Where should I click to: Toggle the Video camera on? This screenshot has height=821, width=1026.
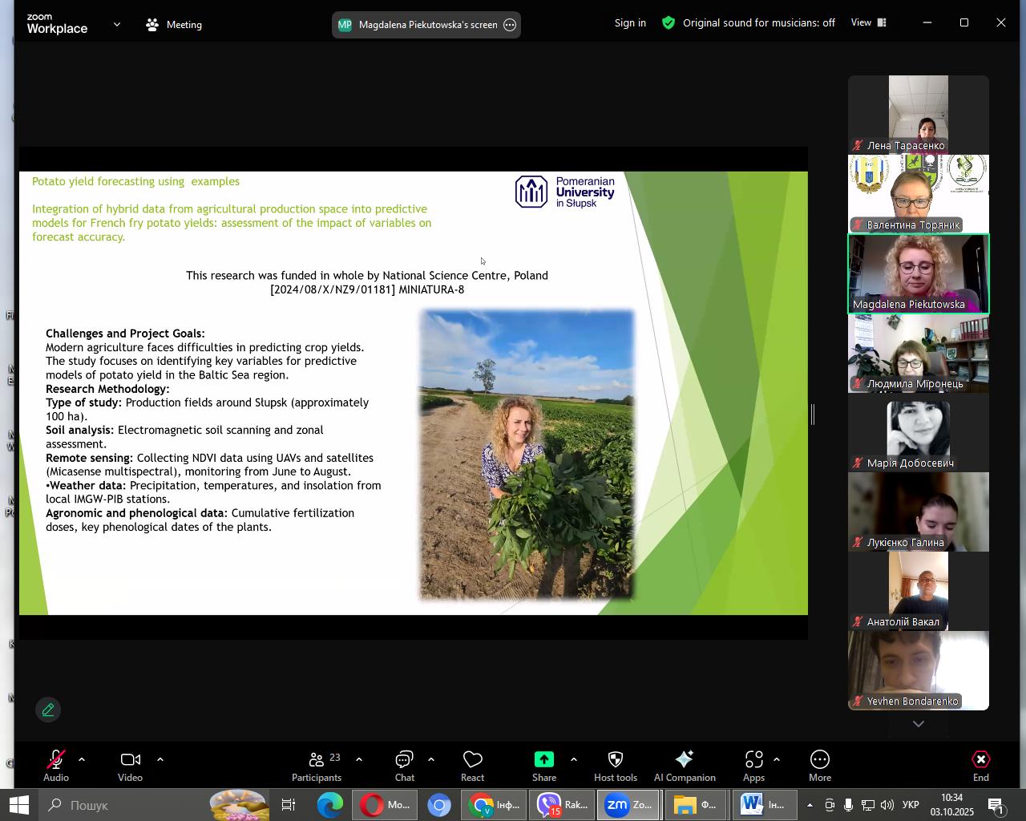pos(130,766)
